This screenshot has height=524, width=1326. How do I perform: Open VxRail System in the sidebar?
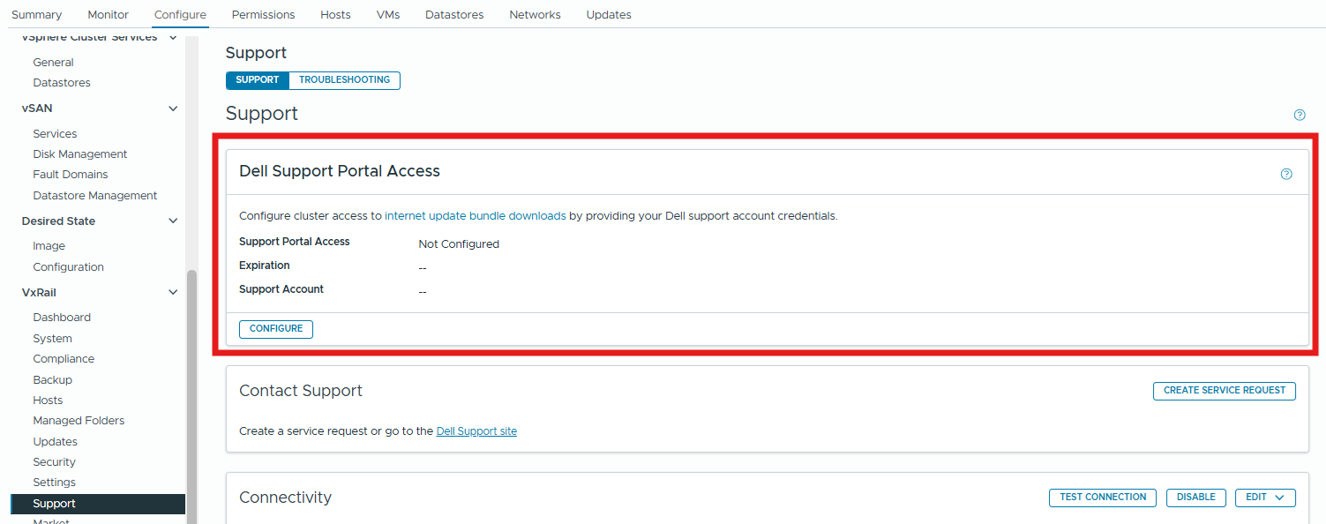53,339
